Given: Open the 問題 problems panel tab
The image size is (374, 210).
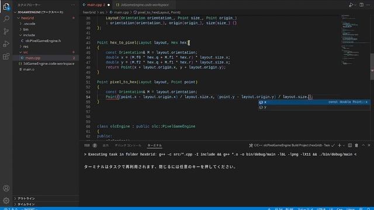Looking at the screenshot, I should coord(90,145).
